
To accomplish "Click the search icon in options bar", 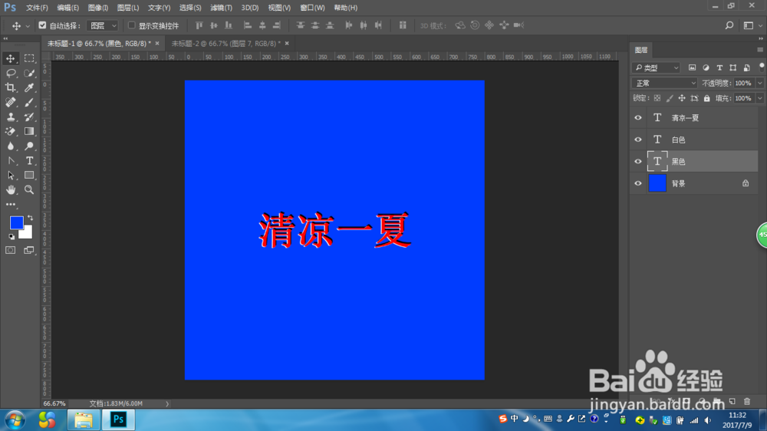I will pos(729,25).
